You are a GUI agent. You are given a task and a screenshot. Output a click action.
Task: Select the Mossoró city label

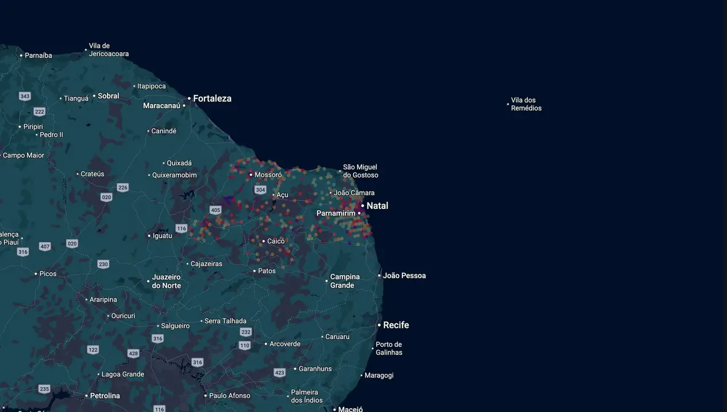pos(268,175)
